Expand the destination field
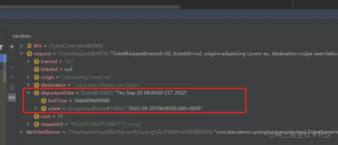 (x=28, y=85)
